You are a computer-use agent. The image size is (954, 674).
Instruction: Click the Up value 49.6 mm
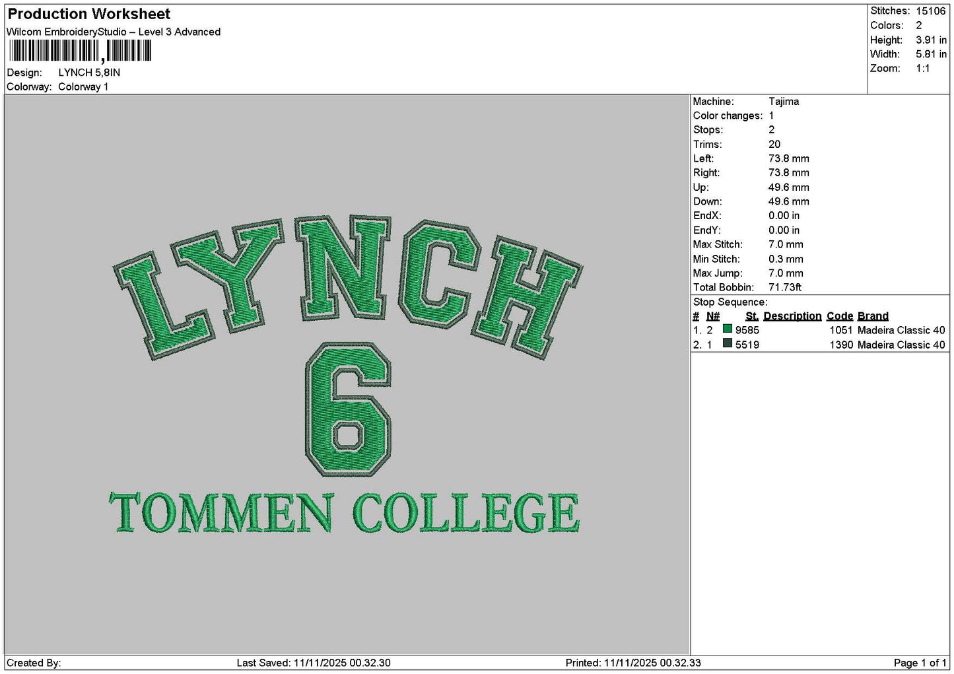(789, 187)
